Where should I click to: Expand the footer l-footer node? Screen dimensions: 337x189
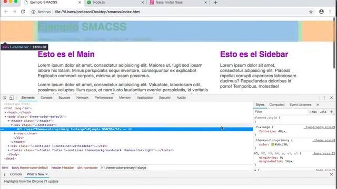tap(8, 150)
